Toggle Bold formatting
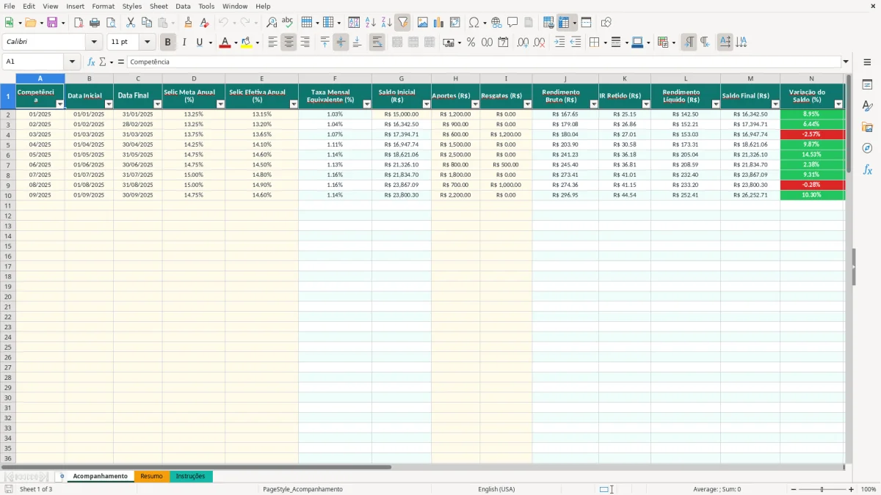Viewport: 881px width, 495px height. pos(168,43)
